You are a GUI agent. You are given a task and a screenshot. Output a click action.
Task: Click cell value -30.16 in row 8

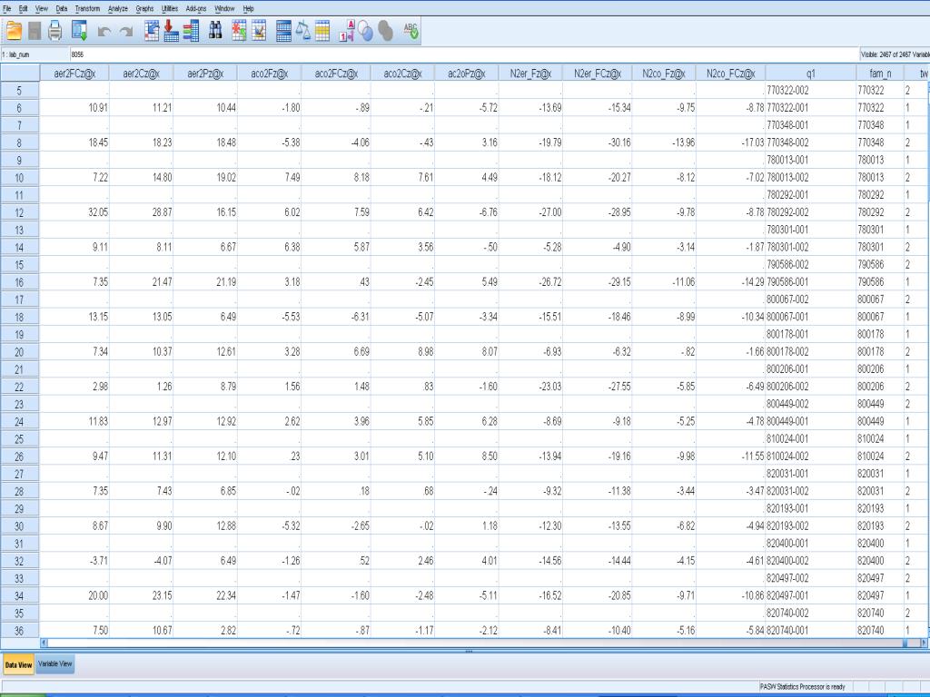click(598, 142)
